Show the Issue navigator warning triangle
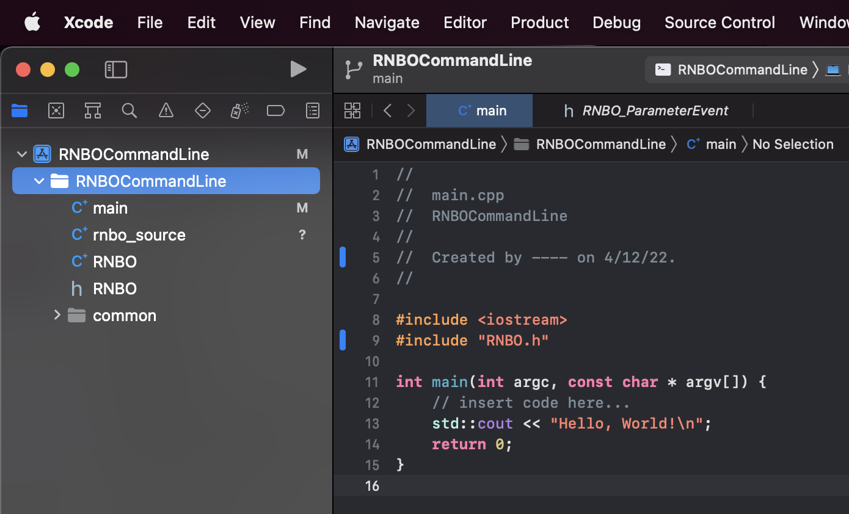Viewport: 849px width, 514px height. point(166,110)
